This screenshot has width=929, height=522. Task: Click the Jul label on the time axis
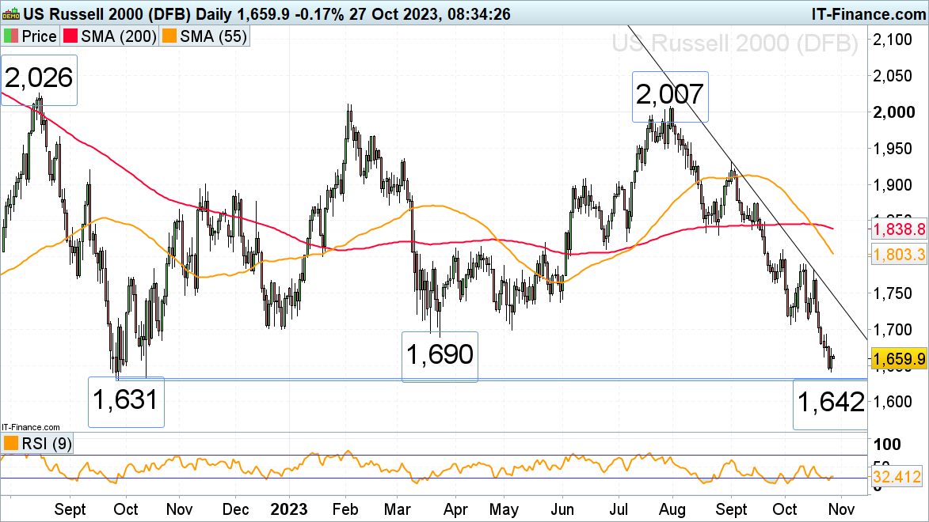[x=619, y=509]
